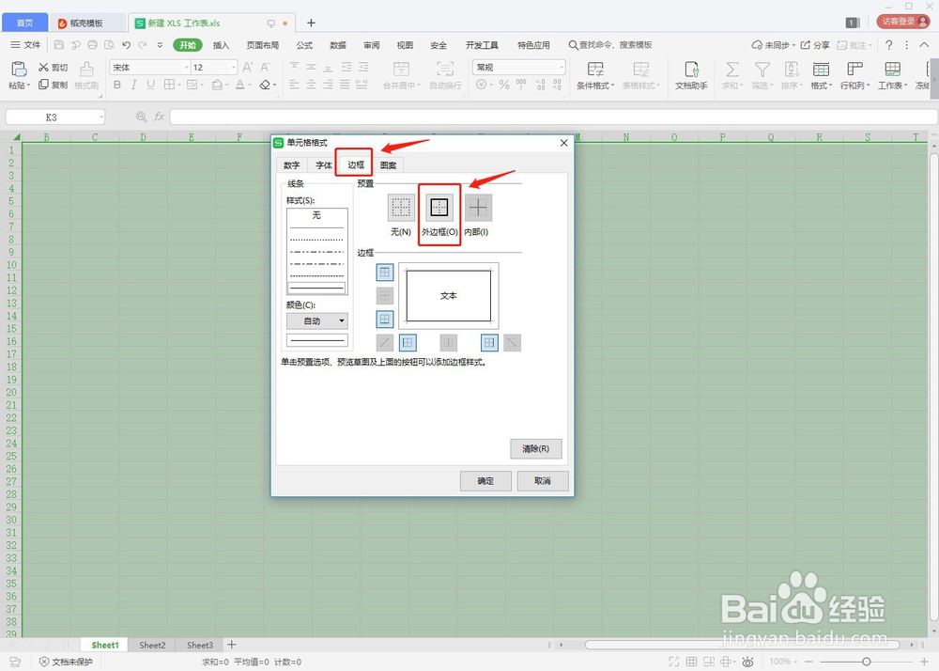
Task: Click the 合并居中 merge button
Action: 402,75
